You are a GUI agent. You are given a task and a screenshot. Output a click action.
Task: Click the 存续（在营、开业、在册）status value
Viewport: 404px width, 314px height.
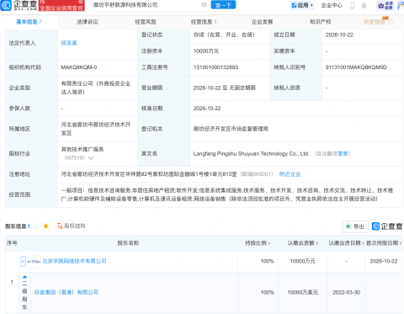[x=224, y=35]
